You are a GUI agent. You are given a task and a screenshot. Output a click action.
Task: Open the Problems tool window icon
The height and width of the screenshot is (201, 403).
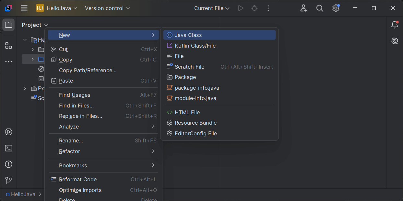pyautogui.click(x=8, y=164)
